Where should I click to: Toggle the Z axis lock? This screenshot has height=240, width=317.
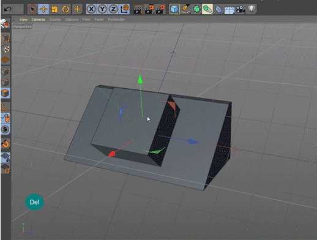(x=113, y=9)
